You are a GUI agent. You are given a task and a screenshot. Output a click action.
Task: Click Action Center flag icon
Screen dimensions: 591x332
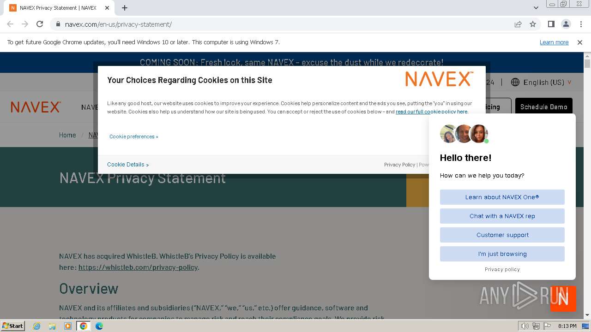click(547, 326)
